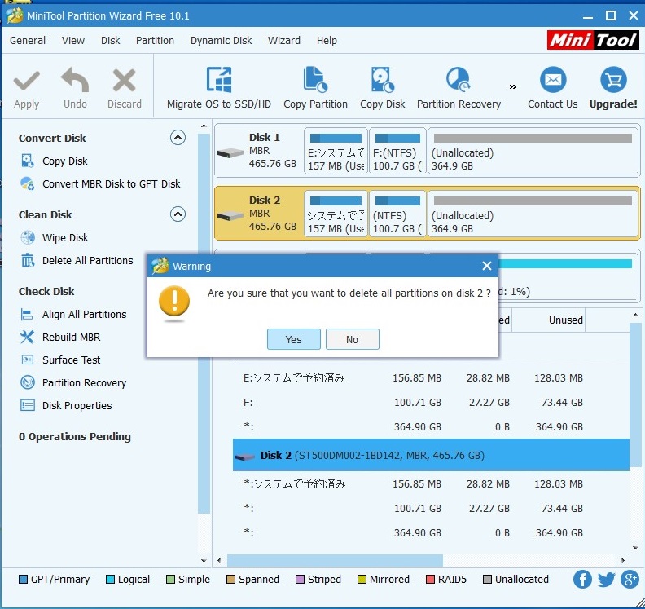Select the F: 100.71 GB partition row
The height and width of the screenshot is (609, 645).
[x=431, y=402]
